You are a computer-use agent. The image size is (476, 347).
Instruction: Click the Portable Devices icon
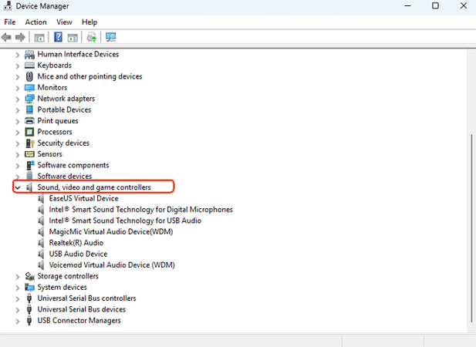point(29,109)
